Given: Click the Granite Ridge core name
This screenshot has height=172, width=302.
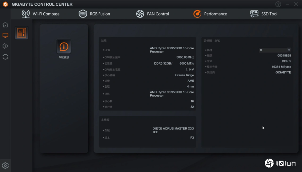Looking at the screenshot, I should [x=185, y=75].
